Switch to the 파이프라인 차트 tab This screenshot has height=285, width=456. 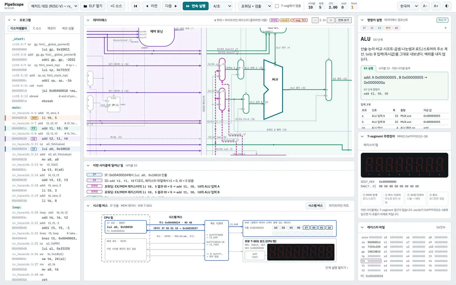(339, 205)
